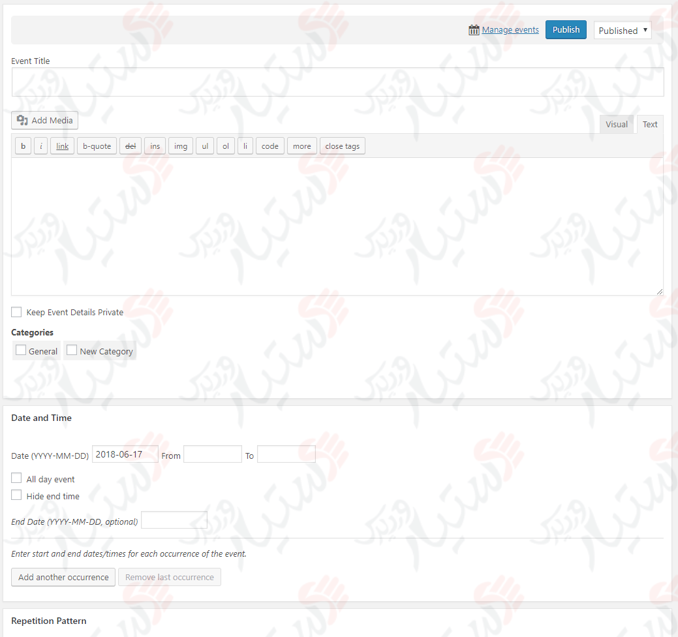Click into the Event Title field
The width and height of the screenshot is (678, 637).
pyautogui.click(x=337, y=82)
